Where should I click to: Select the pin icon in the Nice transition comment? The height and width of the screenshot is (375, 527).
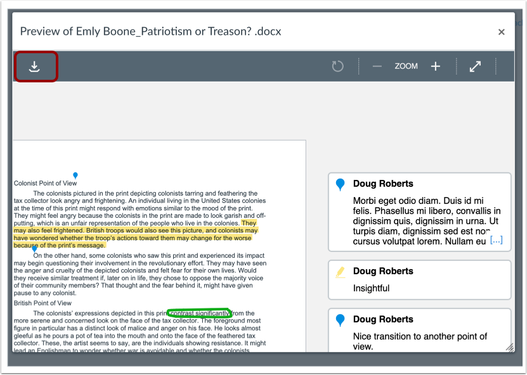point(340,320)
